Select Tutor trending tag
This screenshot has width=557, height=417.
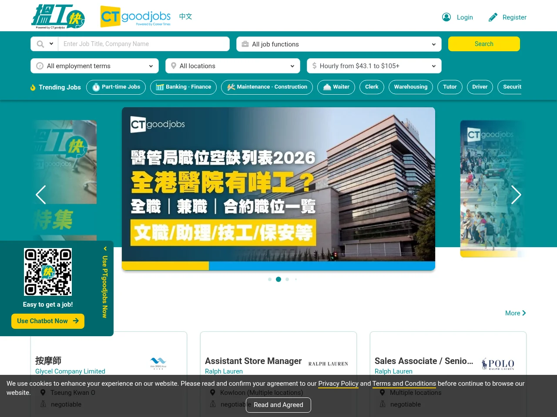(x=450, y=87)
